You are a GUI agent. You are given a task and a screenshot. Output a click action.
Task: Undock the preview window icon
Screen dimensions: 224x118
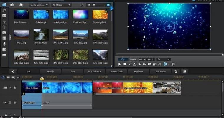pyautogui.click(x=173, y=64)
